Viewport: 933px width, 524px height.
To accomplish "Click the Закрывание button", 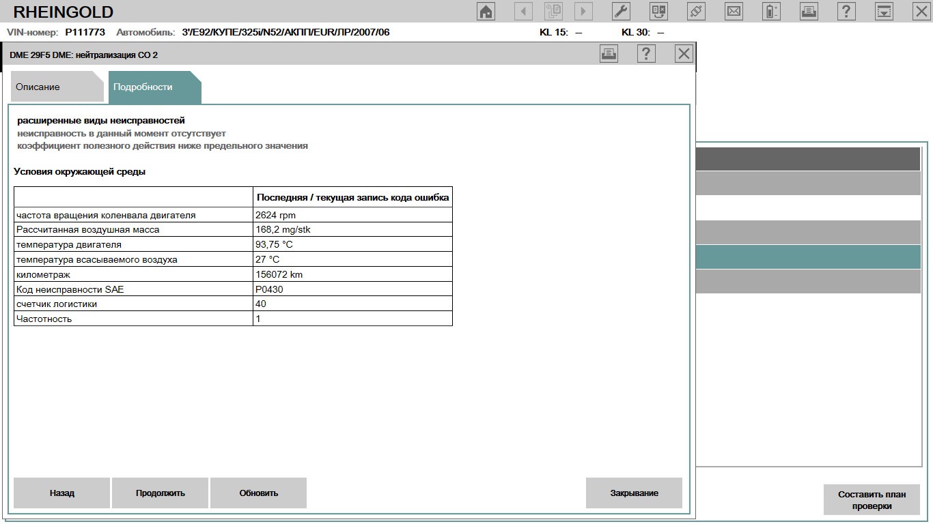I will [x=634, y=493].
